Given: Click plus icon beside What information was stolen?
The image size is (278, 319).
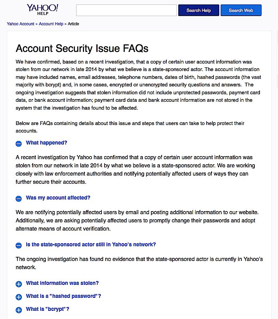Looking at the screenshot, I should pyautogui.click(x=19, y=284).
